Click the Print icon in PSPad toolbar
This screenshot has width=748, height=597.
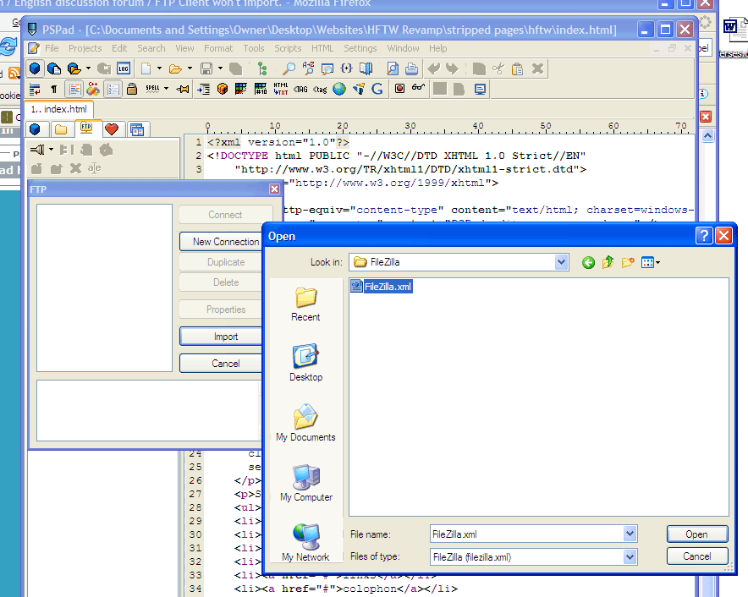pos(411,68)
